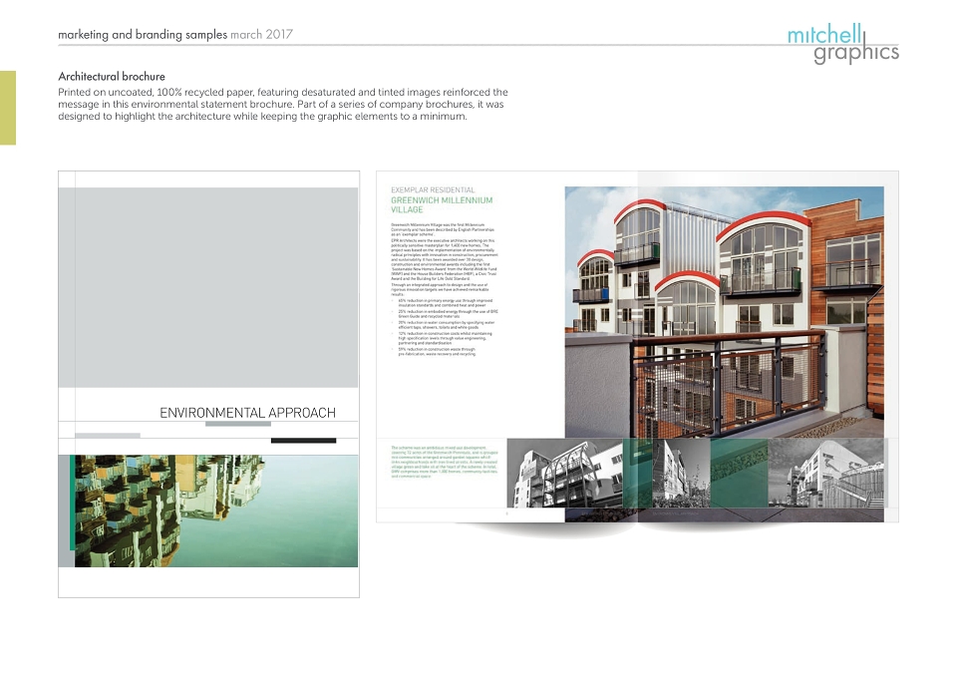Click the first green tinted image panel
The image size is (957, 677).
pos(637,474)
